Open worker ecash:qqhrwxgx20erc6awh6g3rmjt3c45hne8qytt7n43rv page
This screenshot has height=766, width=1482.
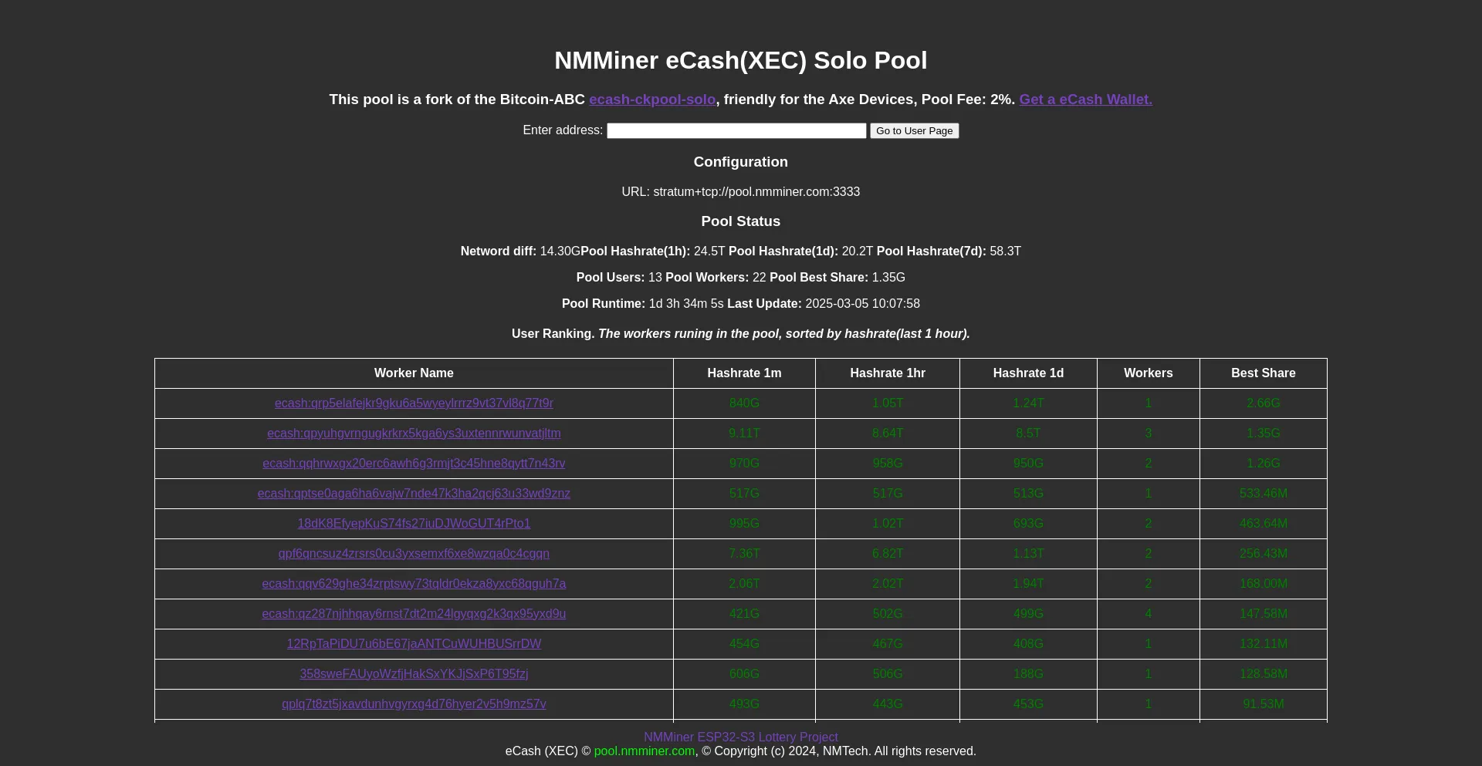point(414,464)
